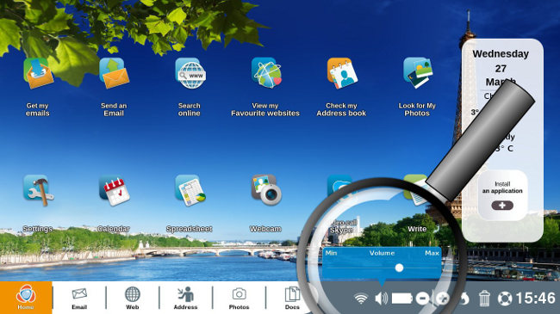The width and height of the screenshot is (560, 314).
Task: Click the volume slider handle
Action: tap(399, 268)
